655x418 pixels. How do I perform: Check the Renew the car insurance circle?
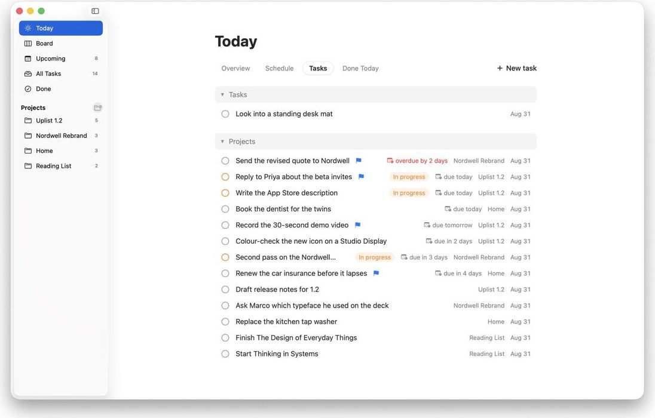click(x=225, y=273)
